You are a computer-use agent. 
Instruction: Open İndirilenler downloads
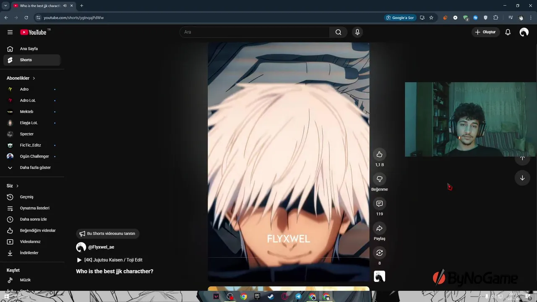tap(32, 253)
